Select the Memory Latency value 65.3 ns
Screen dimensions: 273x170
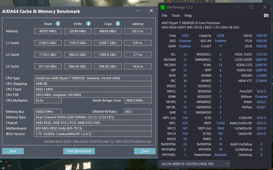tap(138, 31)
